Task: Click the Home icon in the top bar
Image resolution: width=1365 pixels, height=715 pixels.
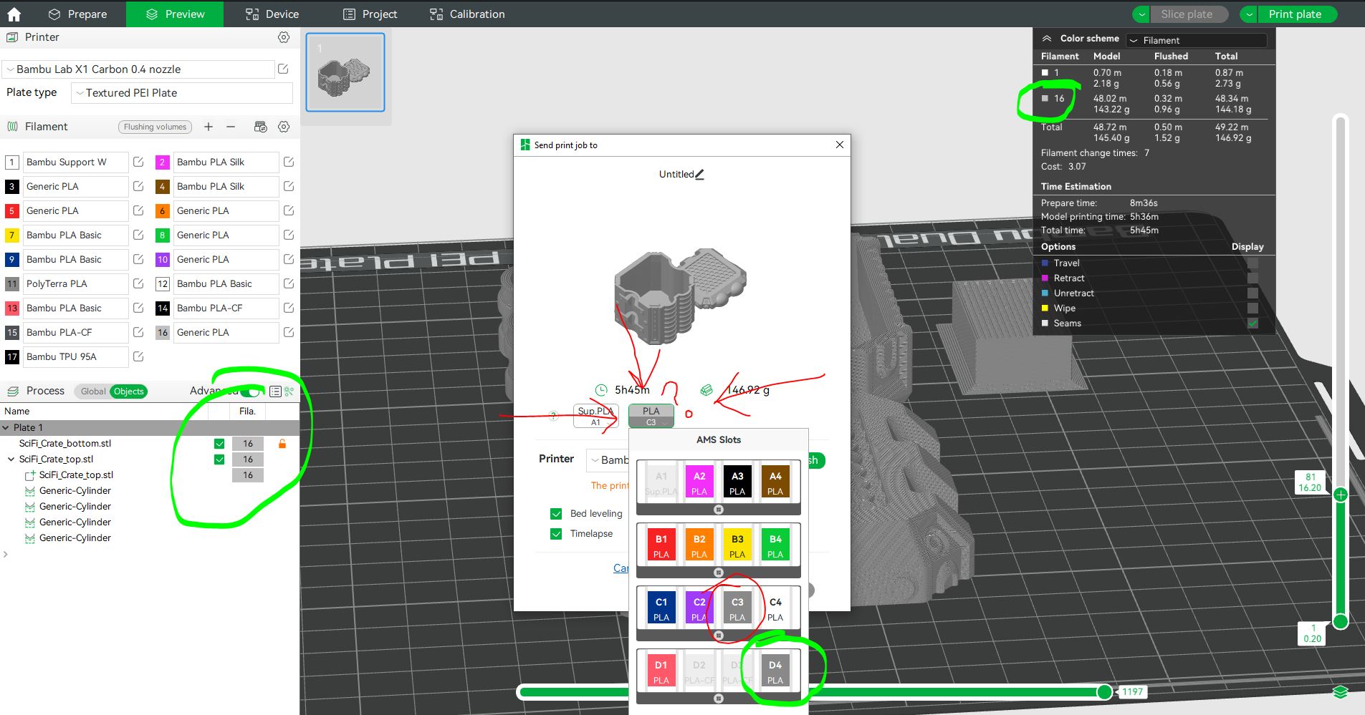Action: coord(14,14)
